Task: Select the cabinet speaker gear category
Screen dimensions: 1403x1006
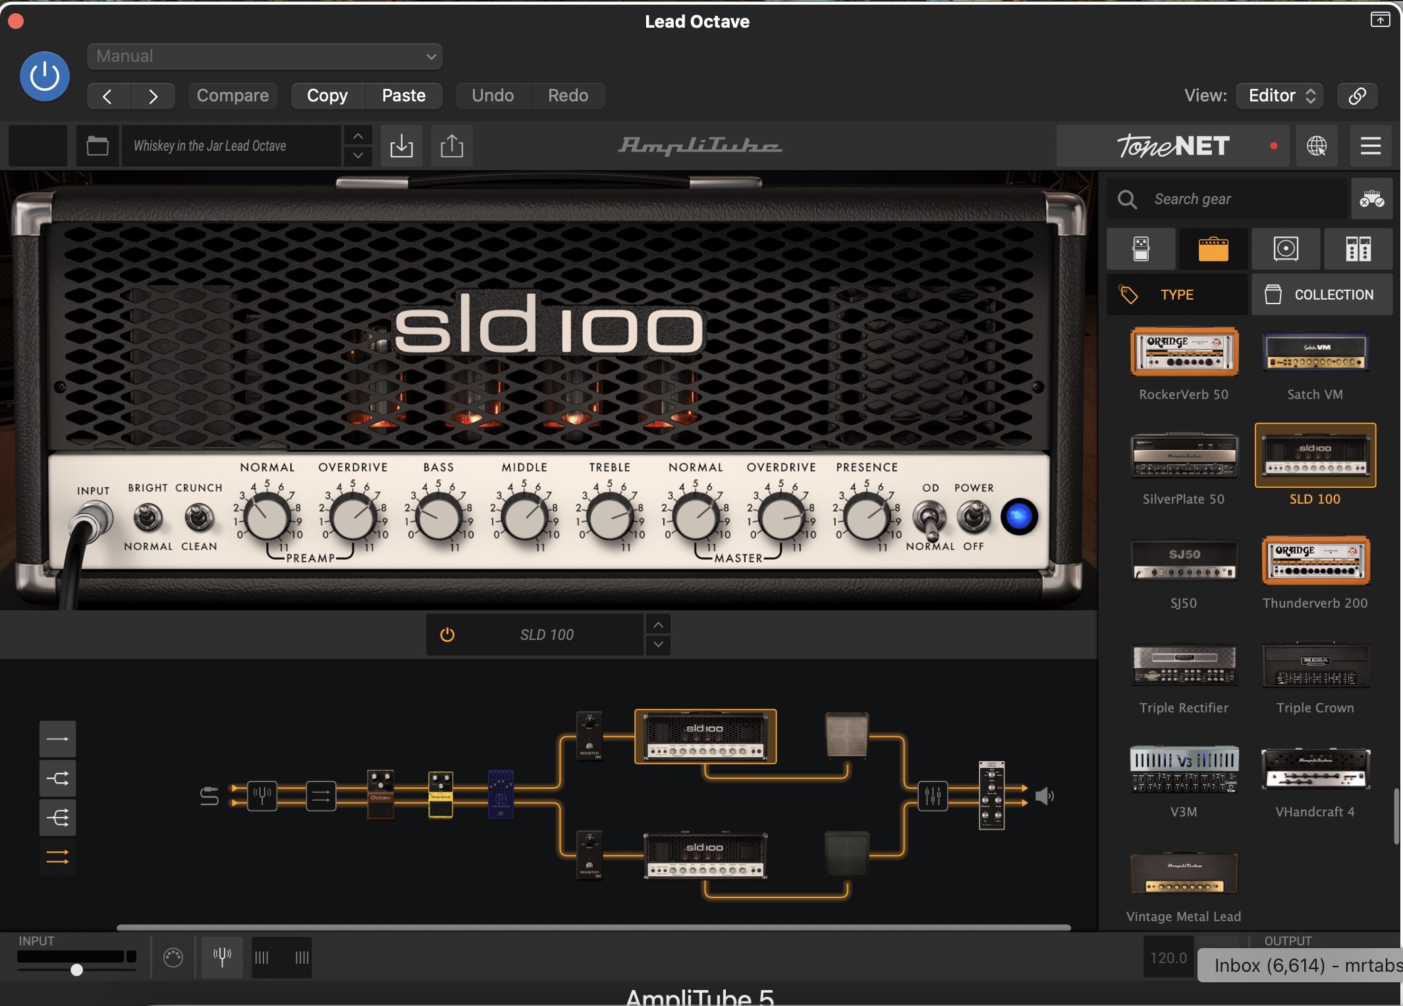Action: 1286,249
